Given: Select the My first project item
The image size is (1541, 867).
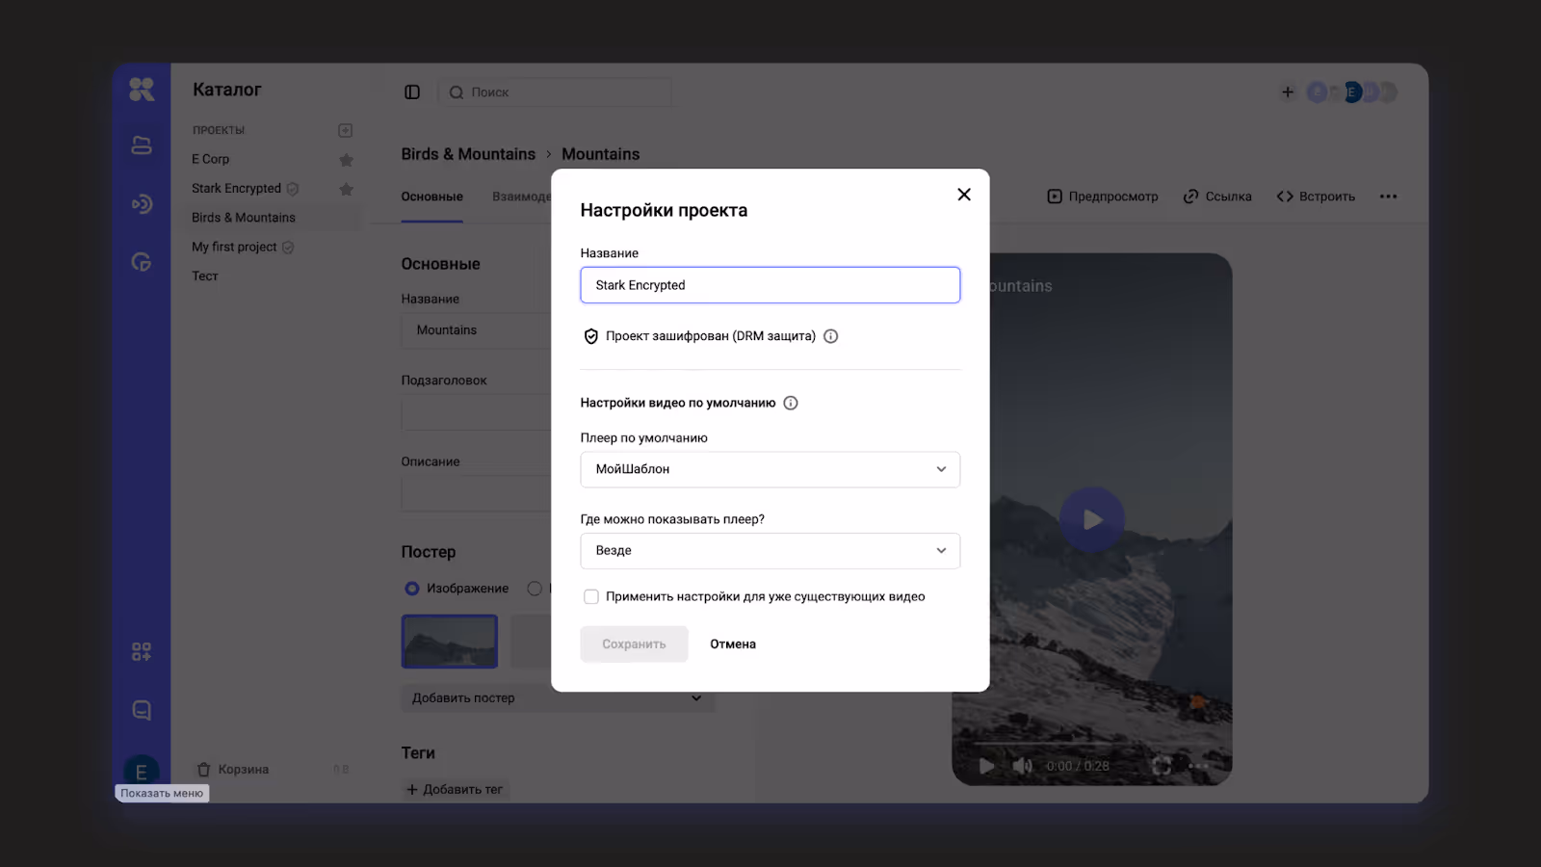Looking at the screenshot, I should [x=234, y=248].
